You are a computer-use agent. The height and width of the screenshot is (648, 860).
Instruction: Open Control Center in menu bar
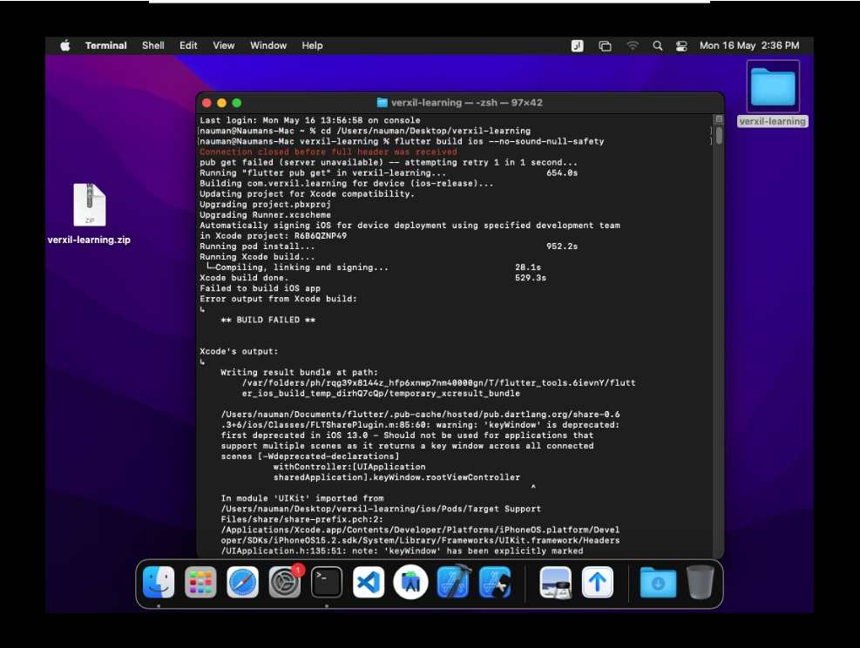[x=681, y=46]
